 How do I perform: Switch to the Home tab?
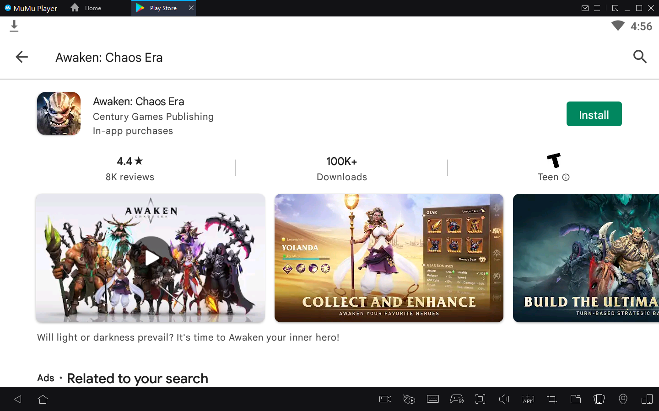tap(86, 8)
